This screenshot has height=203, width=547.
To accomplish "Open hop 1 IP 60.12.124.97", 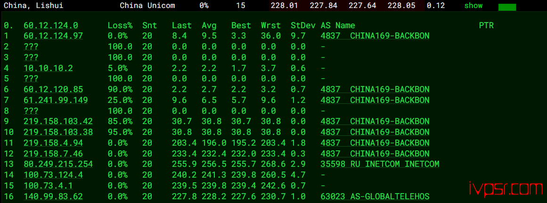I will (53, 36).
